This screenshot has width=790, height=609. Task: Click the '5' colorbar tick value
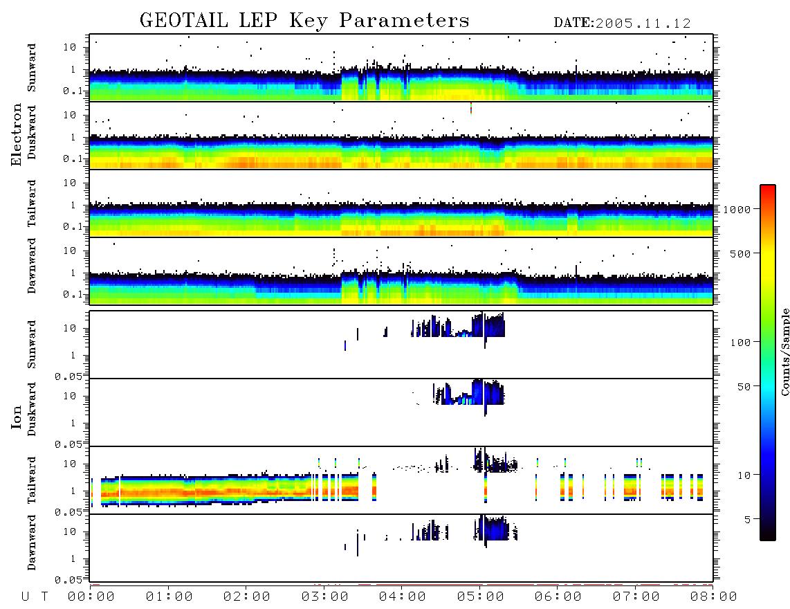coord(747,519)
